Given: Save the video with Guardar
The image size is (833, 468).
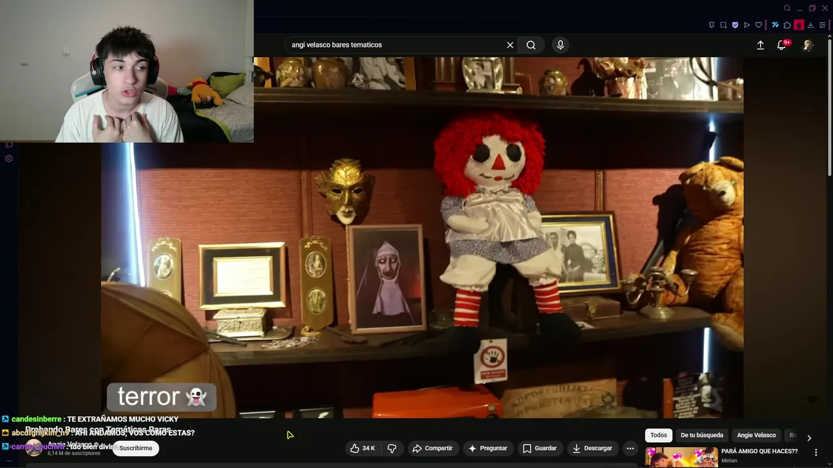Looking at the screenshot, I should 539,448.
